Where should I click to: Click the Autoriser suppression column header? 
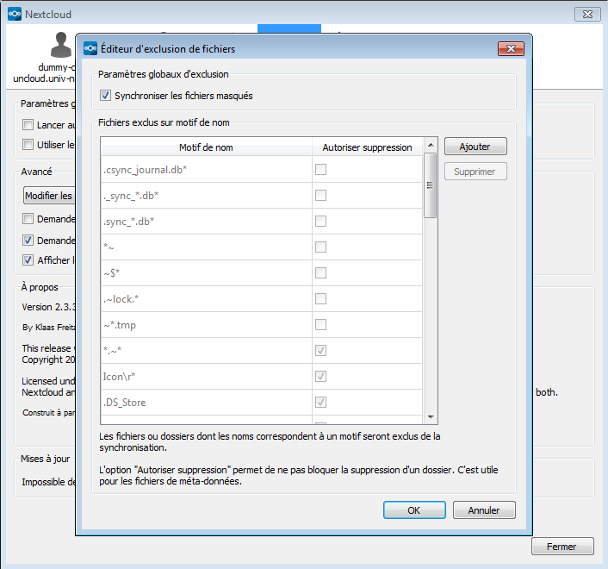[367, 147]
